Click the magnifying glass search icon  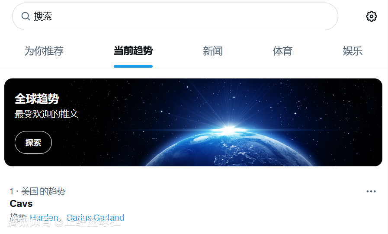[x=26, y=16]
